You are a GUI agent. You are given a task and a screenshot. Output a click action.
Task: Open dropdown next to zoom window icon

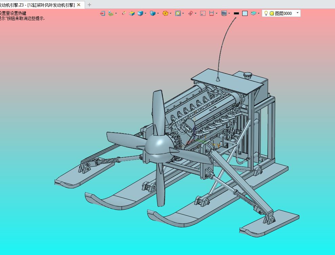point(183,14)
